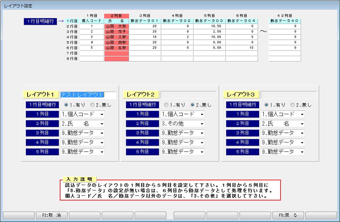340x222 pixels.
Task: Click the highlighted 氏名 column header cell
Action: [x=116, y=21]
